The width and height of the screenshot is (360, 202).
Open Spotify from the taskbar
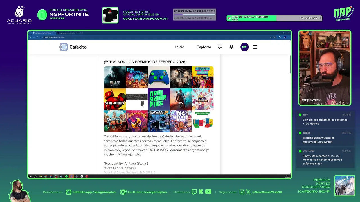66,176
